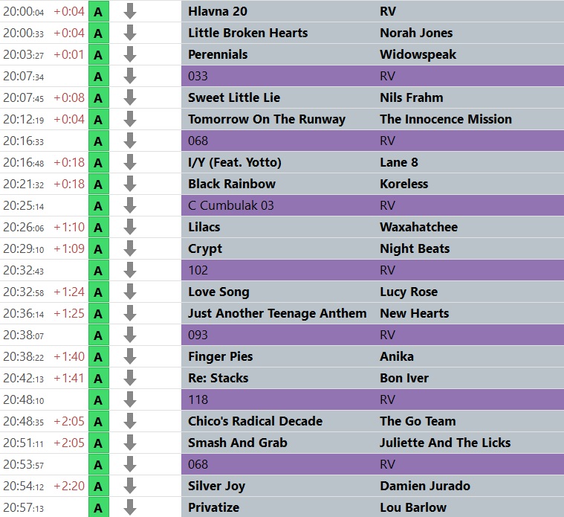Toggle green A badge on Little Broken Hearts row
Image resolution: width=564 pixels, height=517 pixels.
coord(99,33)
